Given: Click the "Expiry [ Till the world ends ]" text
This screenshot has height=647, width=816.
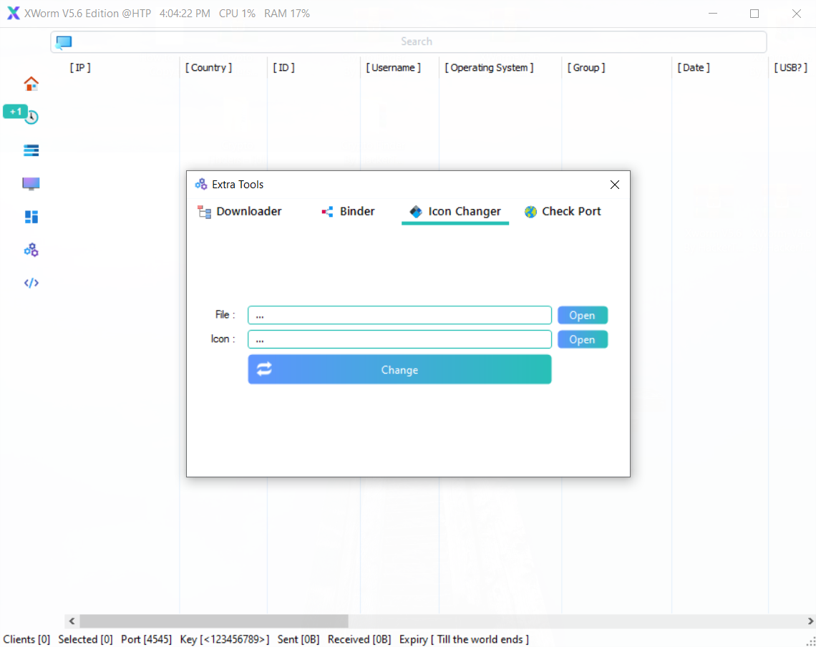Looking at the screenshot, I should [x=465, y=639].
